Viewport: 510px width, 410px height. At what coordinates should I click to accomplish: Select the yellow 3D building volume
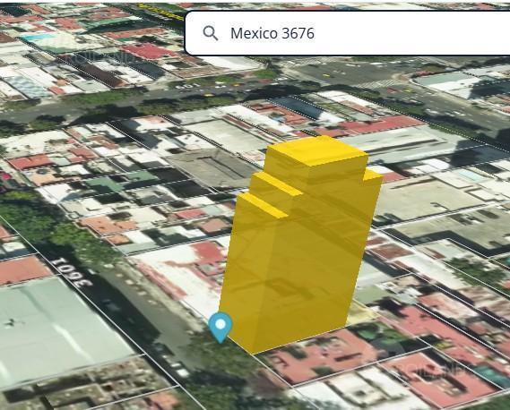pos(301,244)
